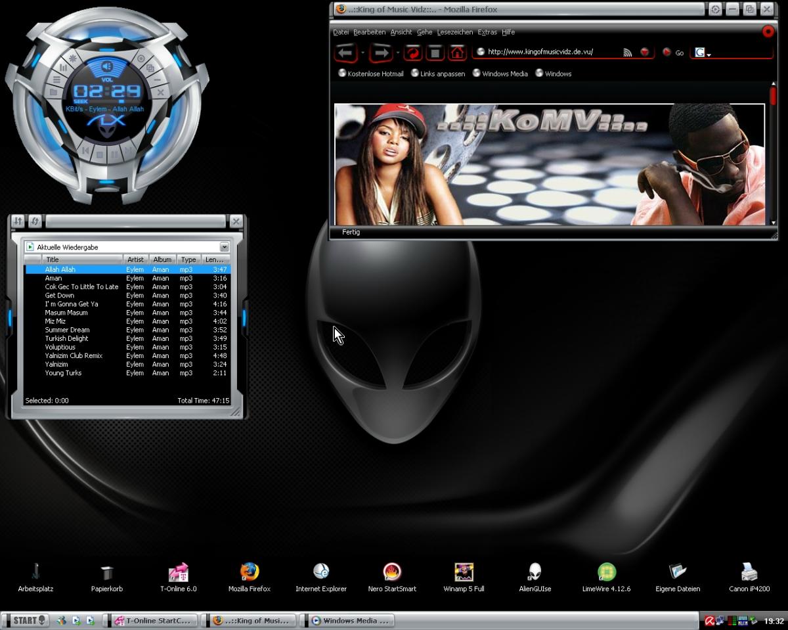Stop page loading with Firefox stop icon
The height and width of the screenshot is (630, 788).
(435, 53)
